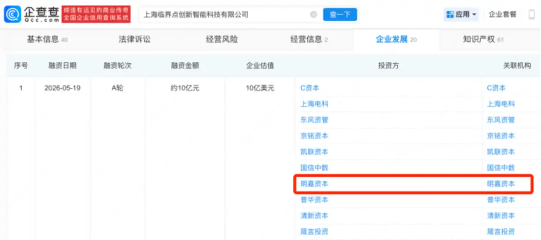Open related institution 上海电科
The image size is (541, 240).
coord(501,104)
